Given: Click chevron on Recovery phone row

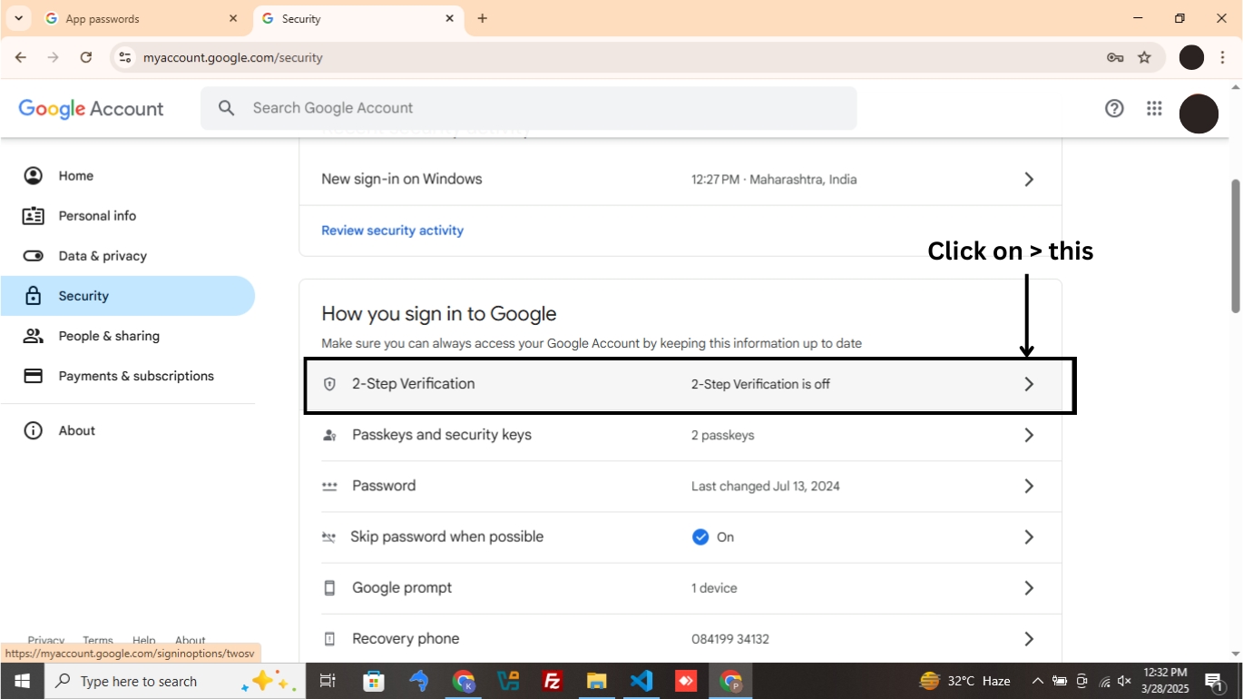Looking at the screenshot, I should point(1029,638).
